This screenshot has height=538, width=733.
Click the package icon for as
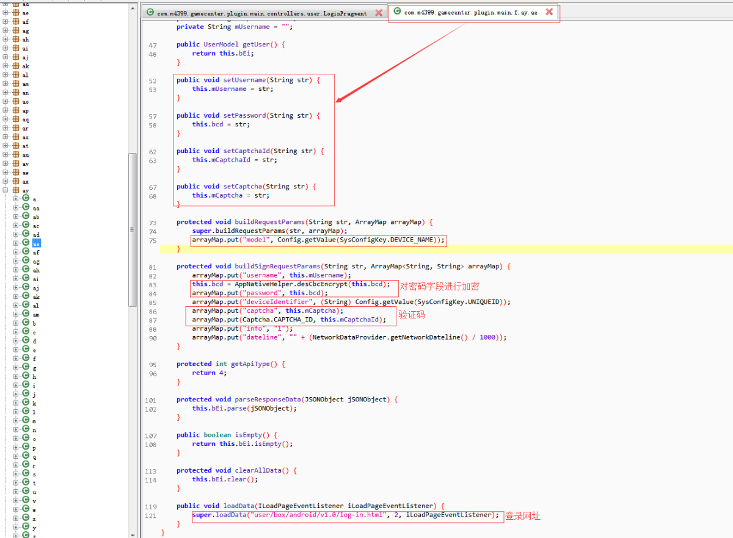(16, 137)
